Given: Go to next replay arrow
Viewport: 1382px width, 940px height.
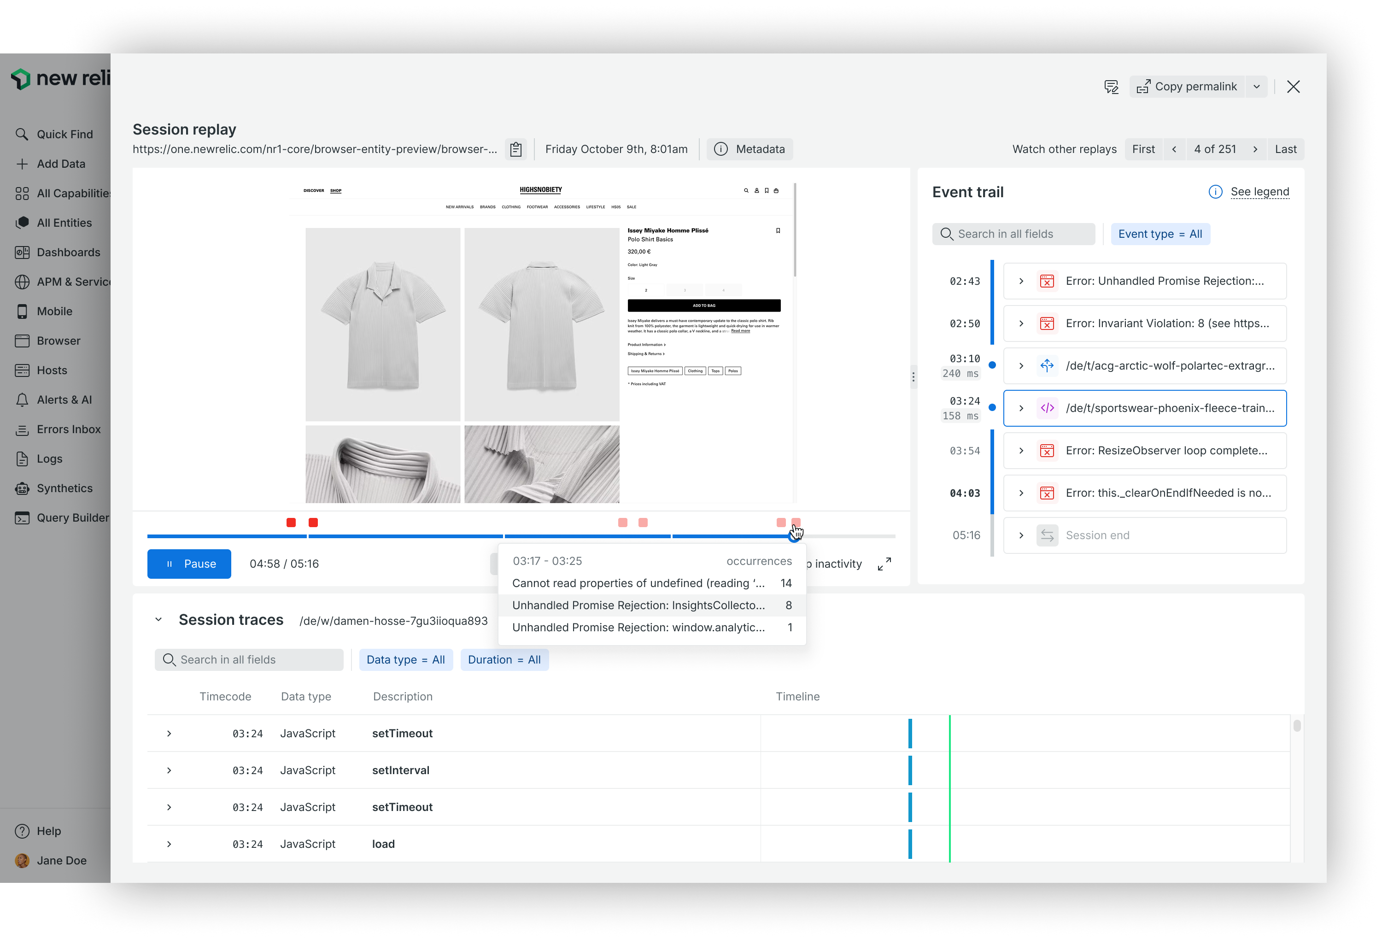Looking at the screenshot, I should point(1255,149).
